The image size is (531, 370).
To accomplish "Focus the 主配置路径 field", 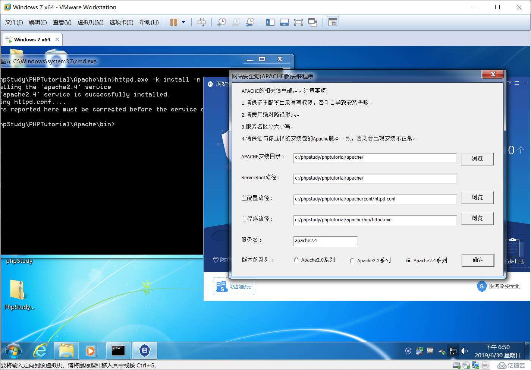I will point(375,199).
